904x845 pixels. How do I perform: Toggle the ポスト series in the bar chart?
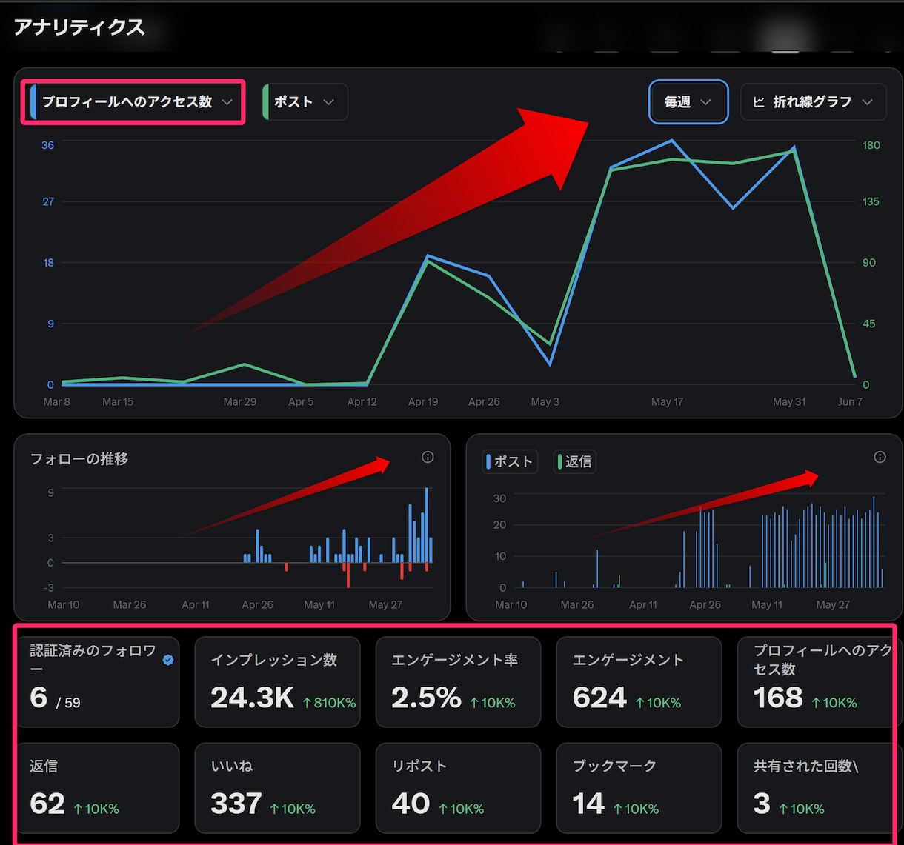coord(510,461)
